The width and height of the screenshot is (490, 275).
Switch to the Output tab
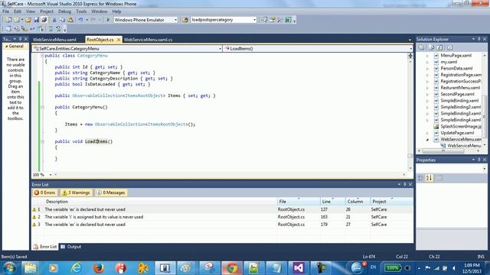pyautogui.click(x=71, y=247)
